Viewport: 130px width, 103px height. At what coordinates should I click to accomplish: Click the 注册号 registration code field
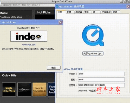pyautogui.click(x=101, y=85)
